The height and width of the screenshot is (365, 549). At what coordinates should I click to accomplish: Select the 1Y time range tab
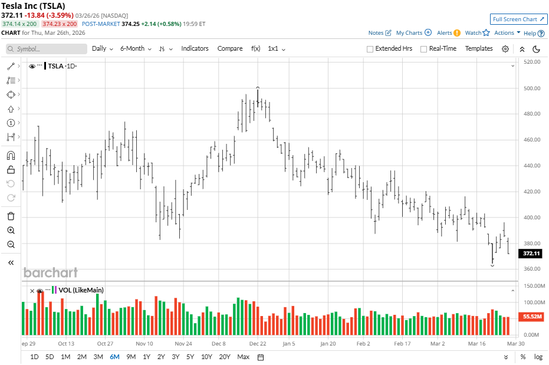pos(146,357)
